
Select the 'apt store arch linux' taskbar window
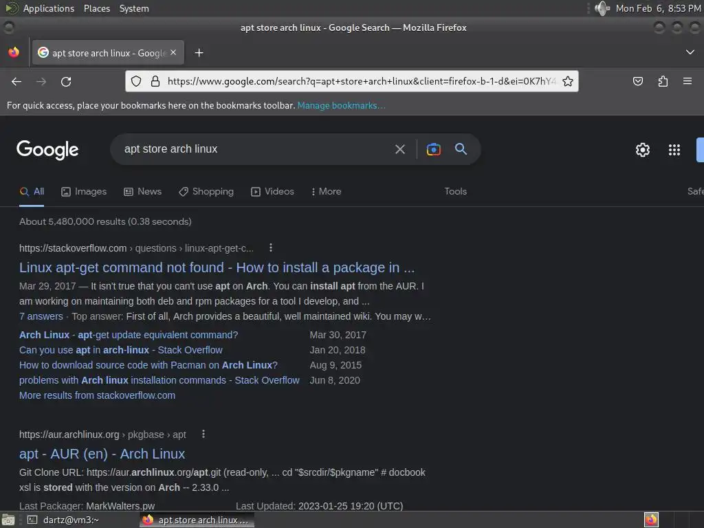click(x=197, y=520)
